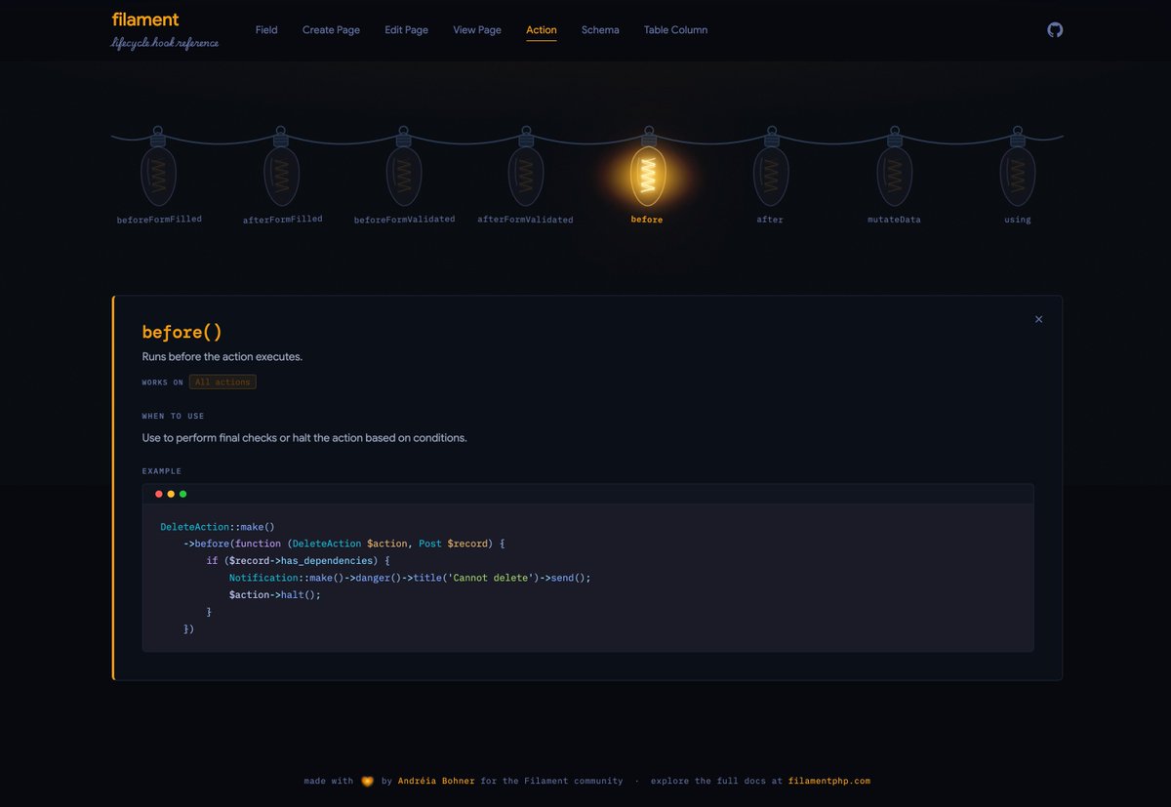Click the afterFormValidated hook label
Viewport: 1171px width, 807px height.
[x=525, y=220]
